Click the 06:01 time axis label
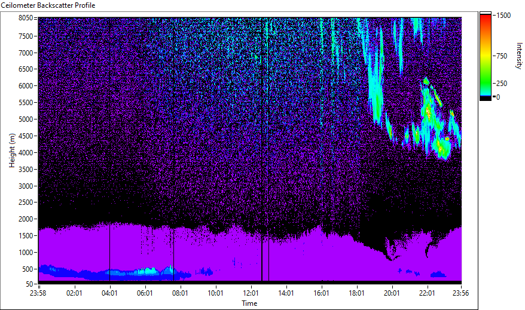 [x=145, y=293]
